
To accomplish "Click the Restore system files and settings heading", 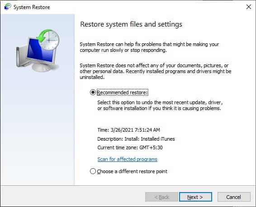I will (131, 24).
